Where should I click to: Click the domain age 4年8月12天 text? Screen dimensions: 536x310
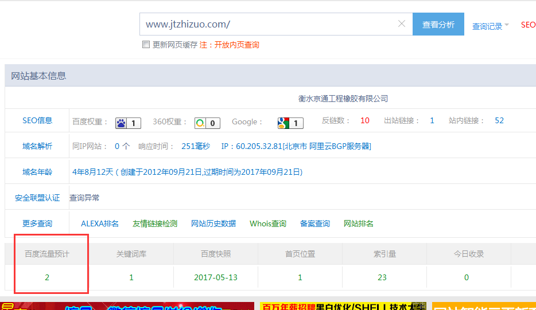(92, 172)
